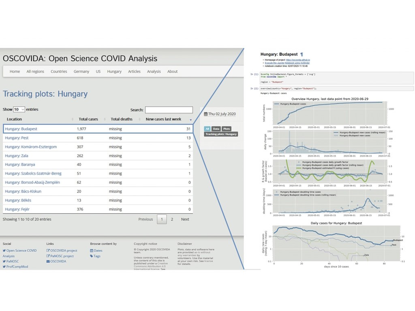Viewport: 415px width, 311px height.
Task: Click calendar icon beside Dates in footer
Action: tap(92, 251)
